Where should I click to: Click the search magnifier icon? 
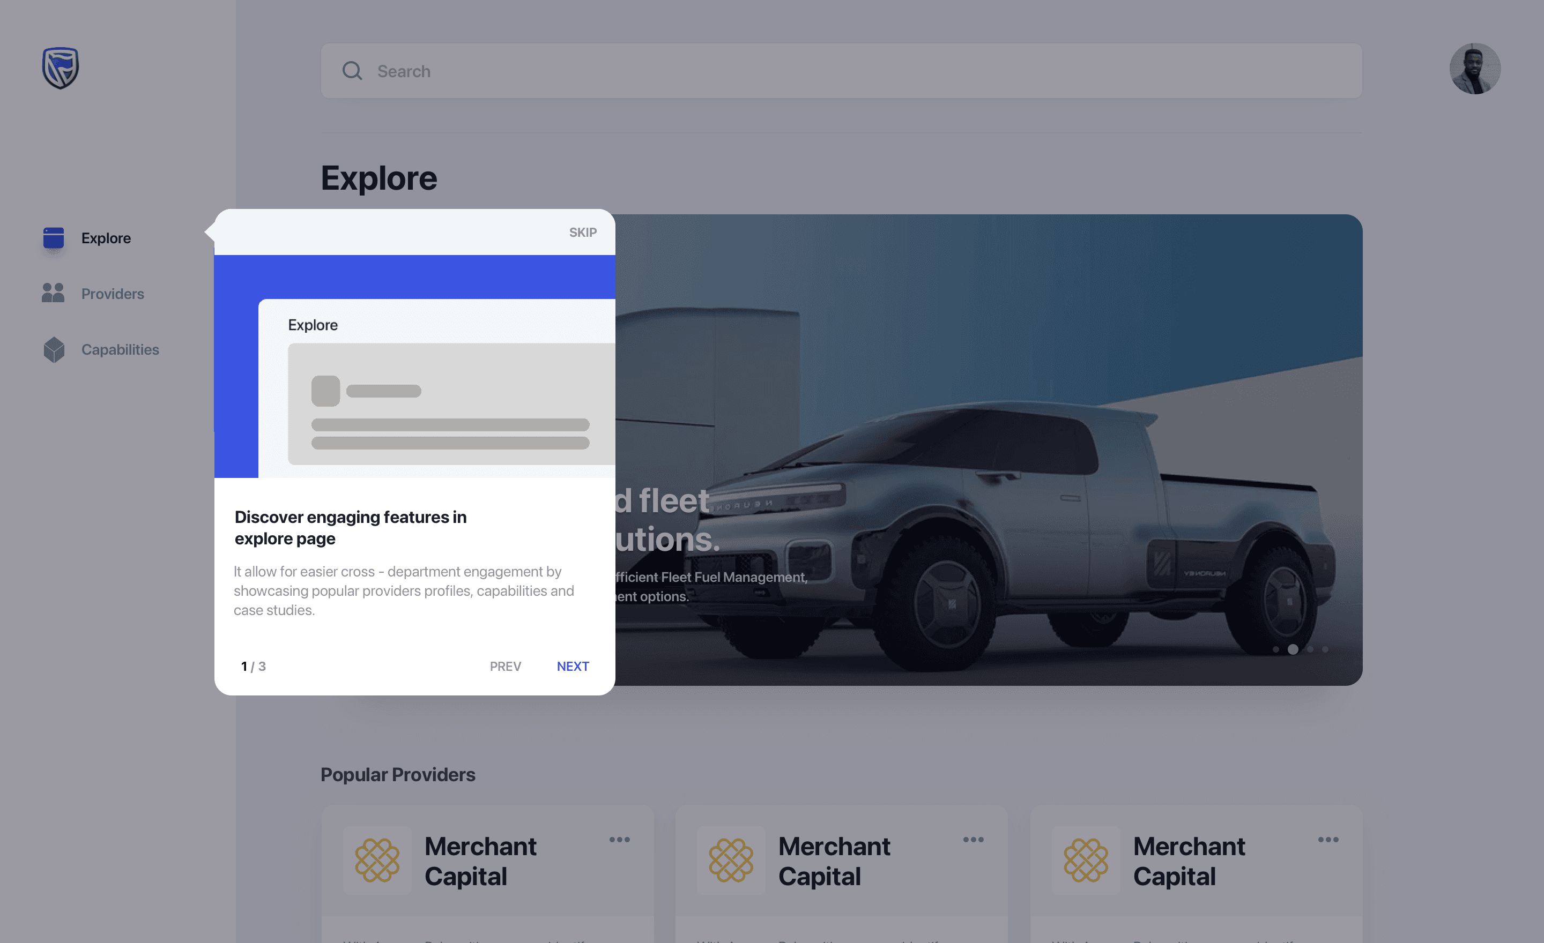pos(352,71)
